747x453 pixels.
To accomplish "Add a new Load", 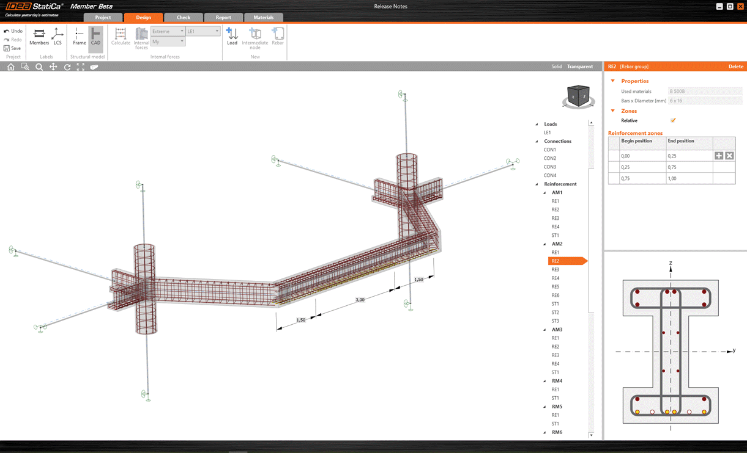I will click(232, 36).
